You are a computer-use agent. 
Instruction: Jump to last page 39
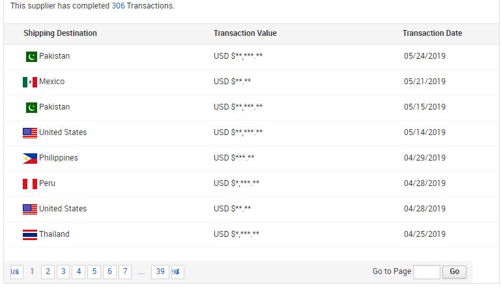pos(160,271)
